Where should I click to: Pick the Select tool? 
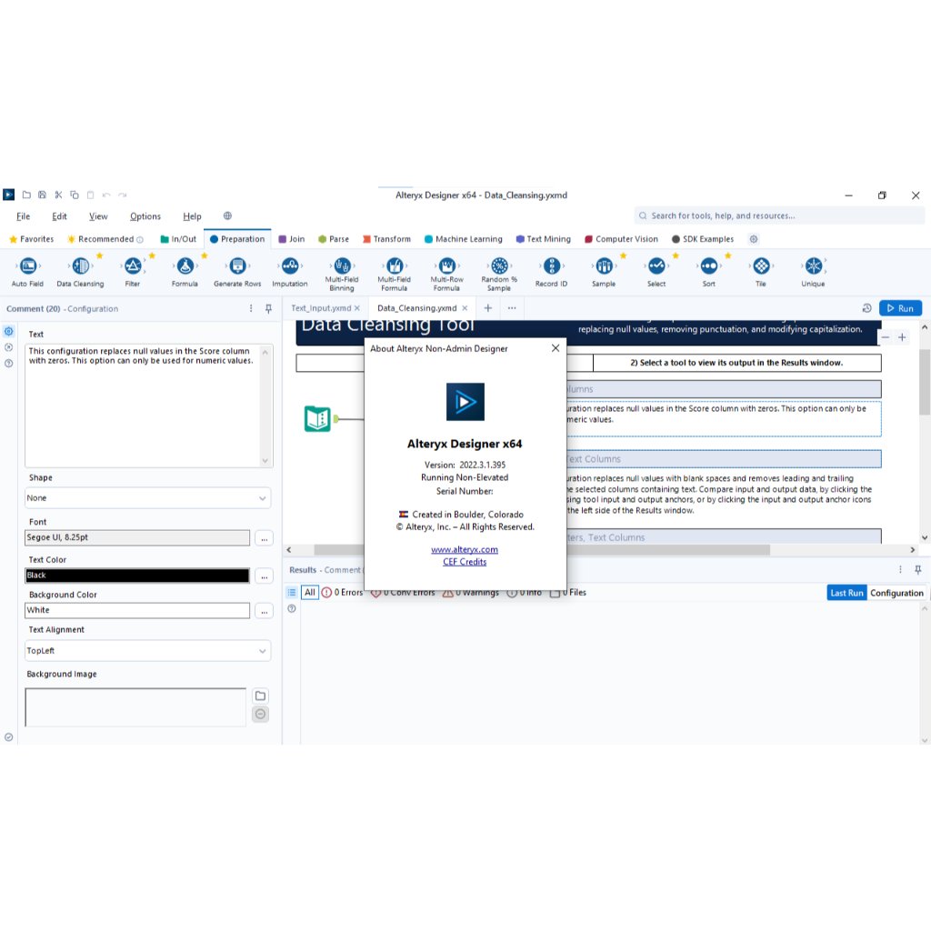click(x=656, y=273)
